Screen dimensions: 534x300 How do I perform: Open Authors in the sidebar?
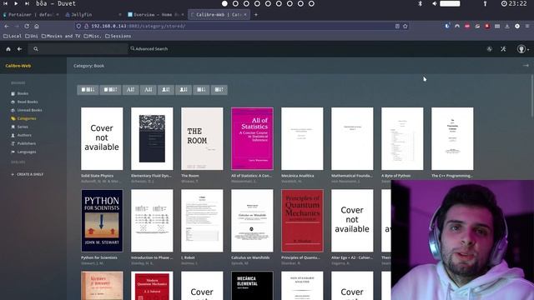tap(22, 135)
